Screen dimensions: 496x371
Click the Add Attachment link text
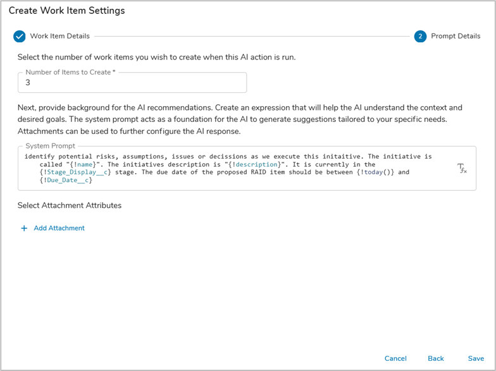click(59, 228)
